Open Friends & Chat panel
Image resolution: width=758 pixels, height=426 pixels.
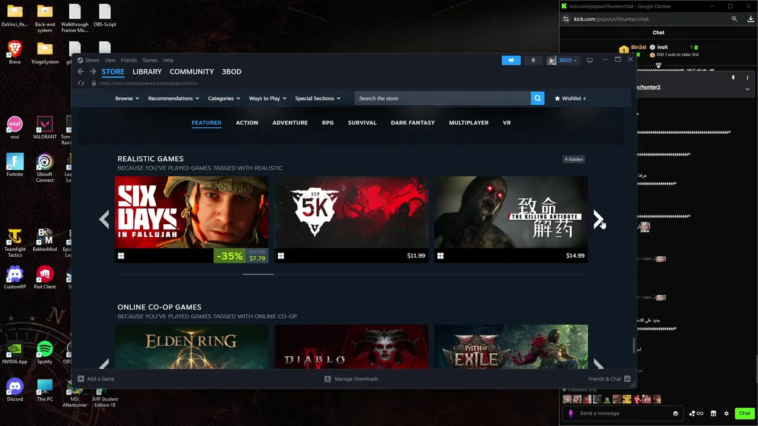coord(609,379)
